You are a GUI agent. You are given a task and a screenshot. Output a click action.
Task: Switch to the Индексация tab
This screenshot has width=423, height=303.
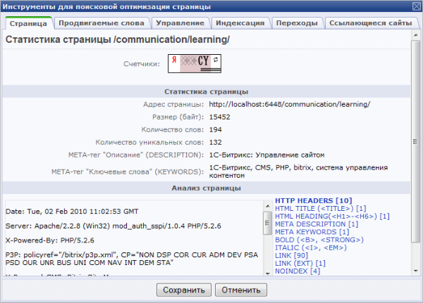[240, 23]
